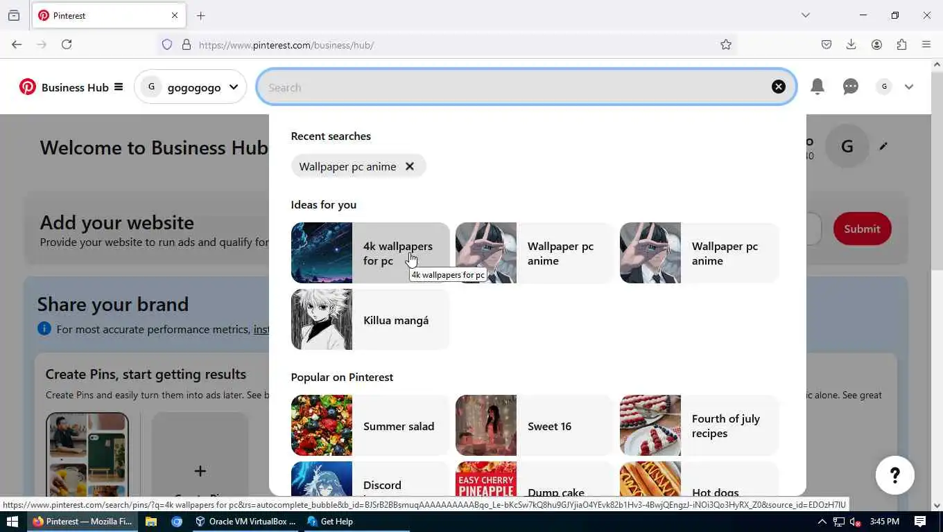Open the 'Discord' popular search card
The width and height of the screenshot is (943, 532).
point(370,479)
